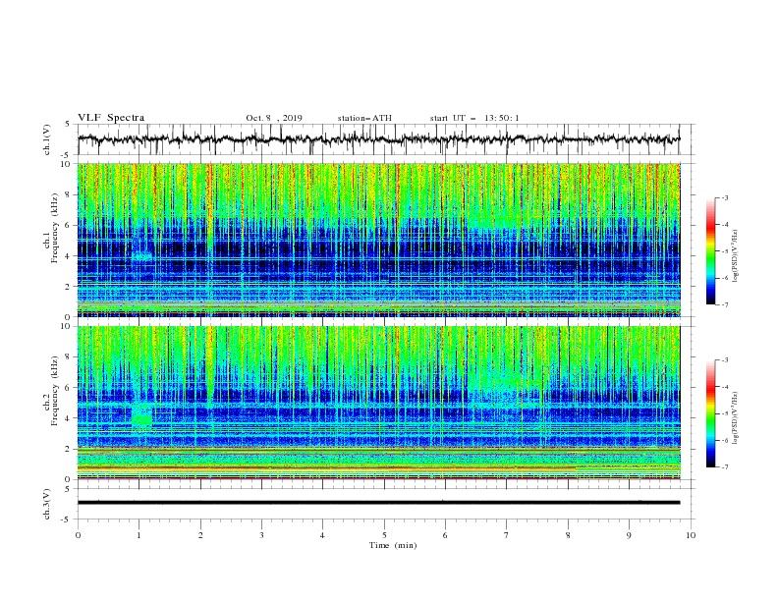Select the log(PSD) label beside ch.2 colorbar
The image size is (778, 601).
click(736, 418)
